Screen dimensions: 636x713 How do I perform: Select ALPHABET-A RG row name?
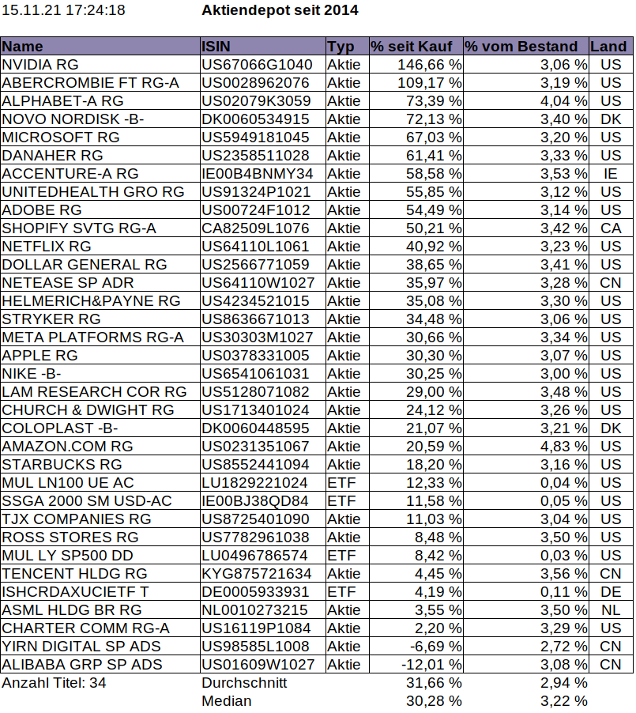(x=100, y=100)
